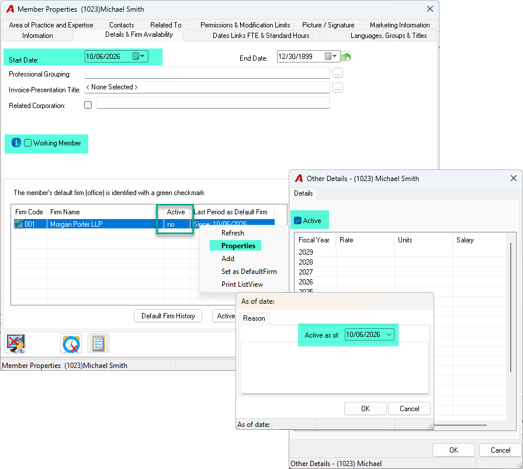523x469 pixels.
Task: Check the Related Corporation checkbox
Action: [x=88, y=105]
